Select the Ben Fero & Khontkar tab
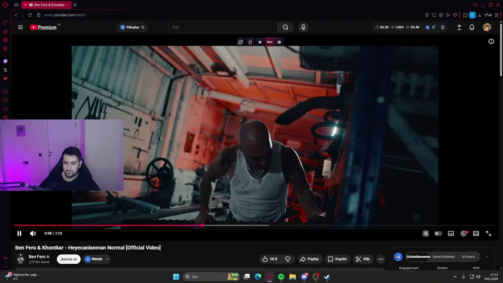The image size is (503, 283). coord(46,5)
